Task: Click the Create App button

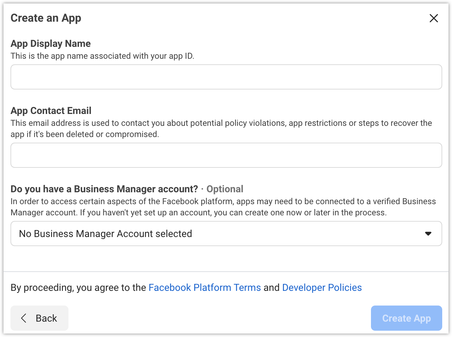Action: pos(406,318)
